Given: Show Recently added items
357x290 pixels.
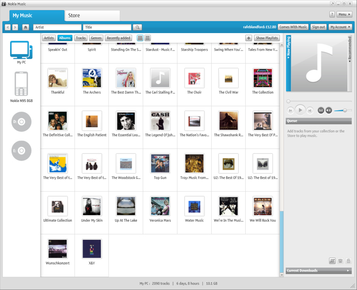Looking at the screenshot, I should coord(118,38).
